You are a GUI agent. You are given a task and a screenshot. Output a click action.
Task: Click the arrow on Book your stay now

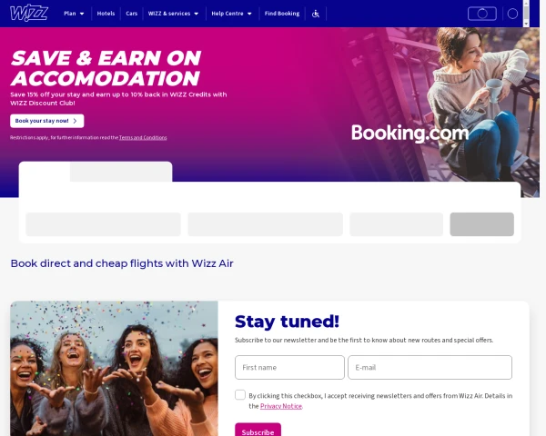tap(75, 121)
